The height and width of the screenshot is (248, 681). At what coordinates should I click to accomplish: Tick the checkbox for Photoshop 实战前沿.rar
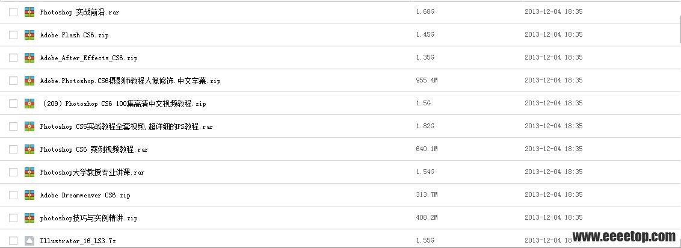[x=13, y=12]
